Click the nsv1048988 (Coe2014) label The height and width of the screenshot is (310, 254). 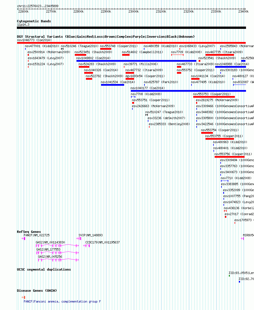(232, 64)
